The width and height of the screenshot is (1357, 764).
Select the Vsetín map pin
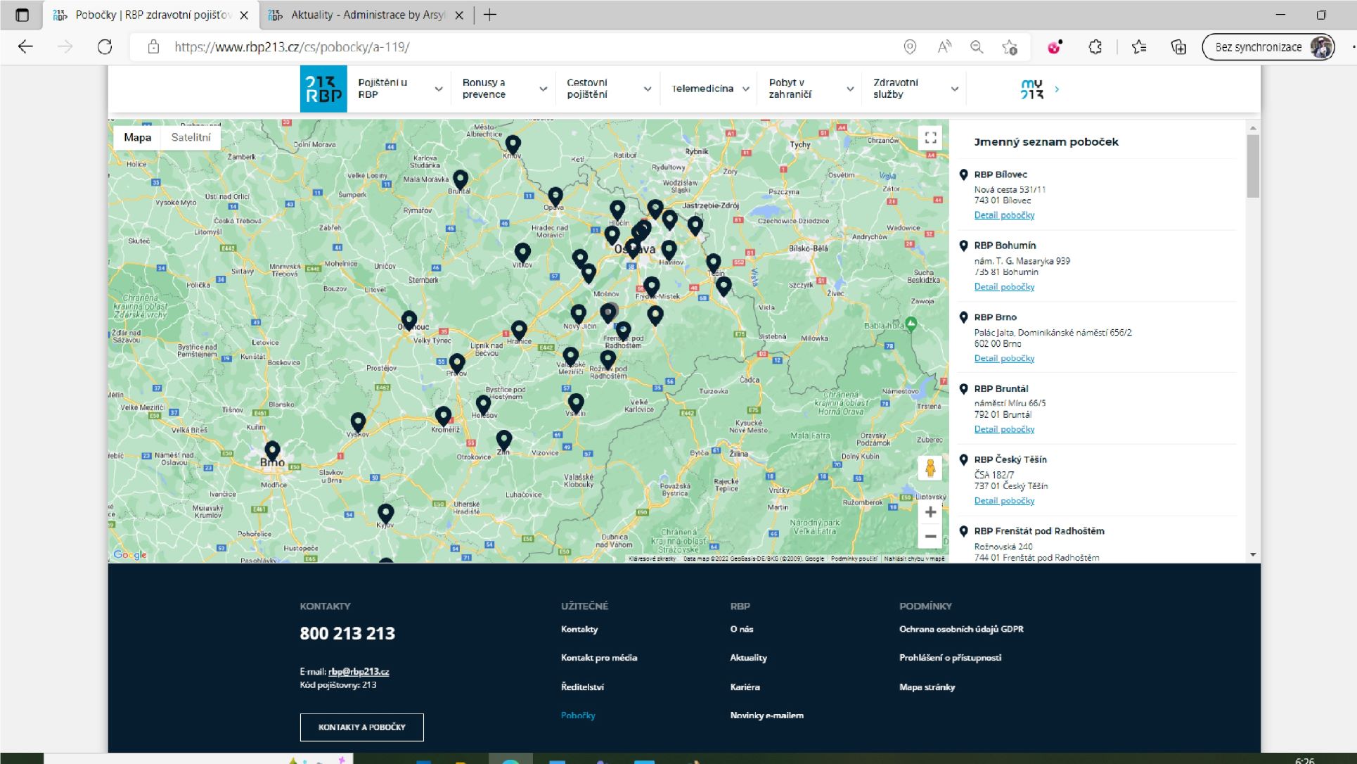tap(576, 403)
